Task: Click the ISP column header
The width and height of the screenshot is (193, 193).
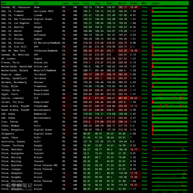Action: pyautogui.click(x=36, y=3)
